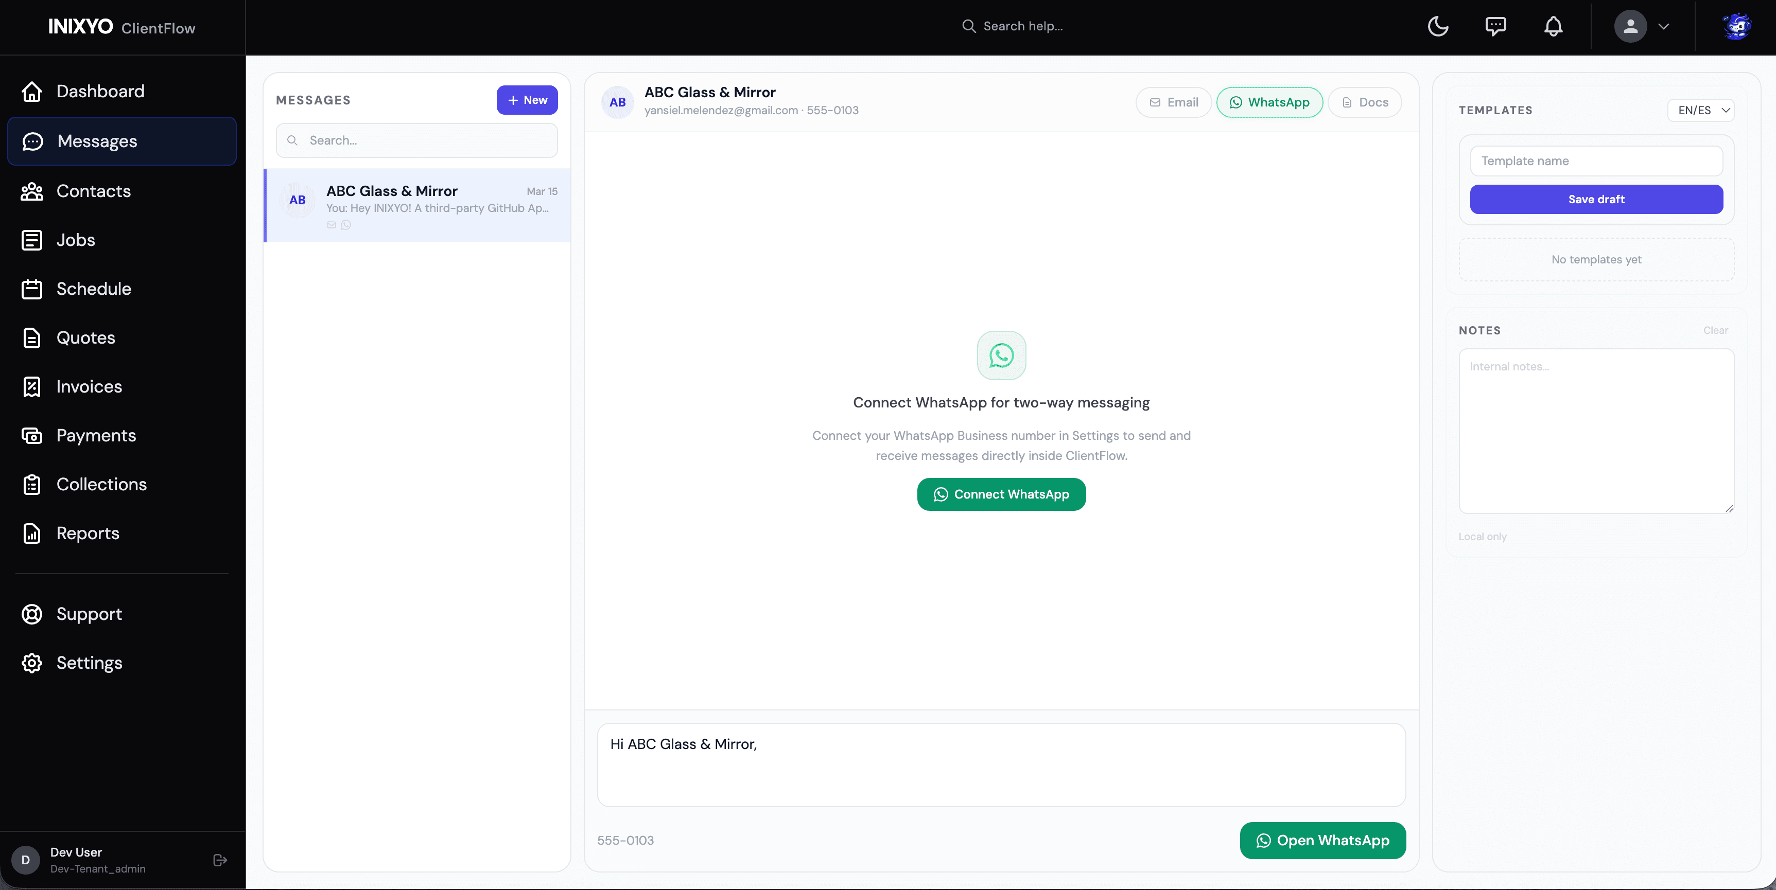Keep WhatsApp channel selected
The height and width of the screenshot is (890, 1776).
[x=1270, y=102]
